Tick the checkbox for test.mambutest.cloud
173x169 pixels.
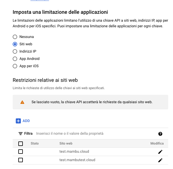tap(21, 160)
